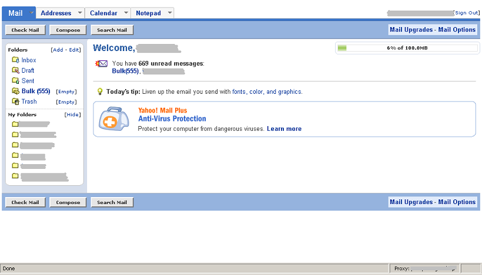Click the fonts, color, and graphics link
Screen dimensions: 482x275
point(267,91)
